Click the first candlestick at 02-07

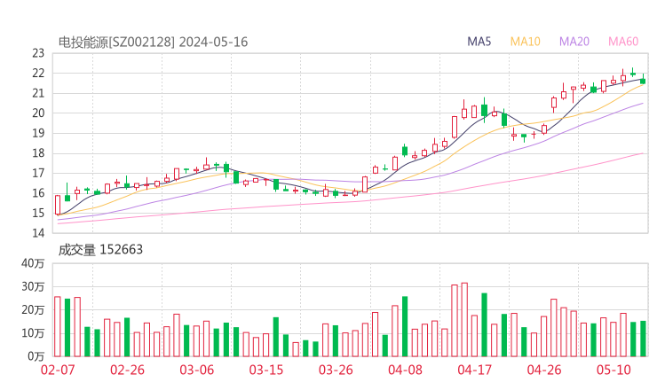pos(58,205)
